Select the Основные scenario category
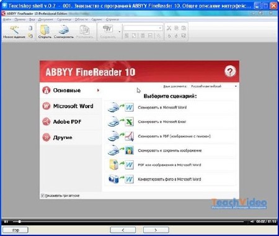Viewport: 279px width, 236px height. [71, 90]
